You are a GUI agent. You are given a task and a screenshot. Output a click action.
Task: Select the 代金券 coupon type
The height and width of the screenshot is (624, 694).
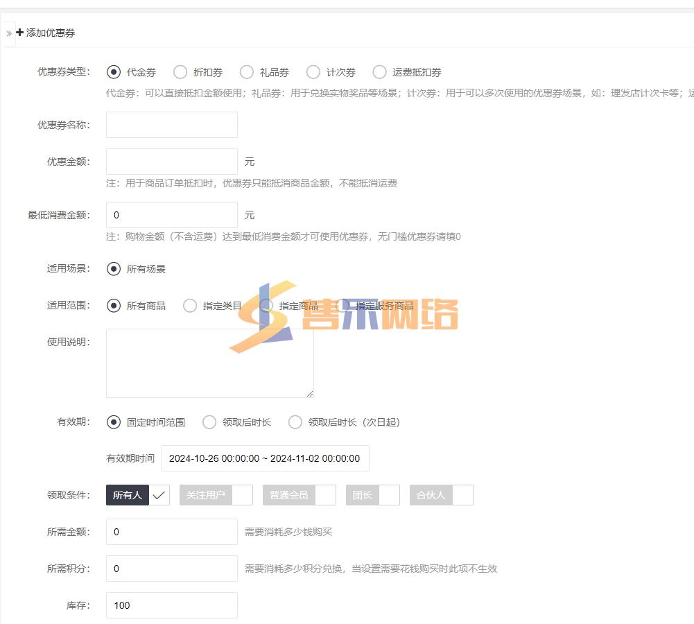coord(114,72)
